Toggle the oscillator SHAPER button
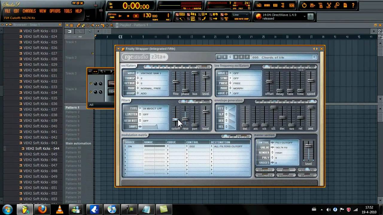The height and width of the screenshot is (215, 383). [204, 67]
